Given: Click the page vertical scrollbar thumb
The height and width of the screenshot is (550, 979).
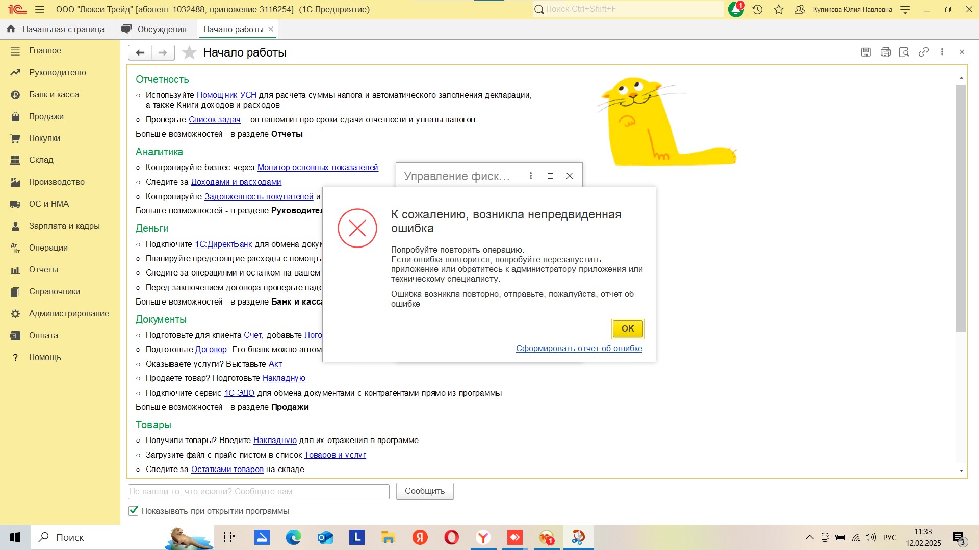Looking at the screenshot, I should pos(961,208).
